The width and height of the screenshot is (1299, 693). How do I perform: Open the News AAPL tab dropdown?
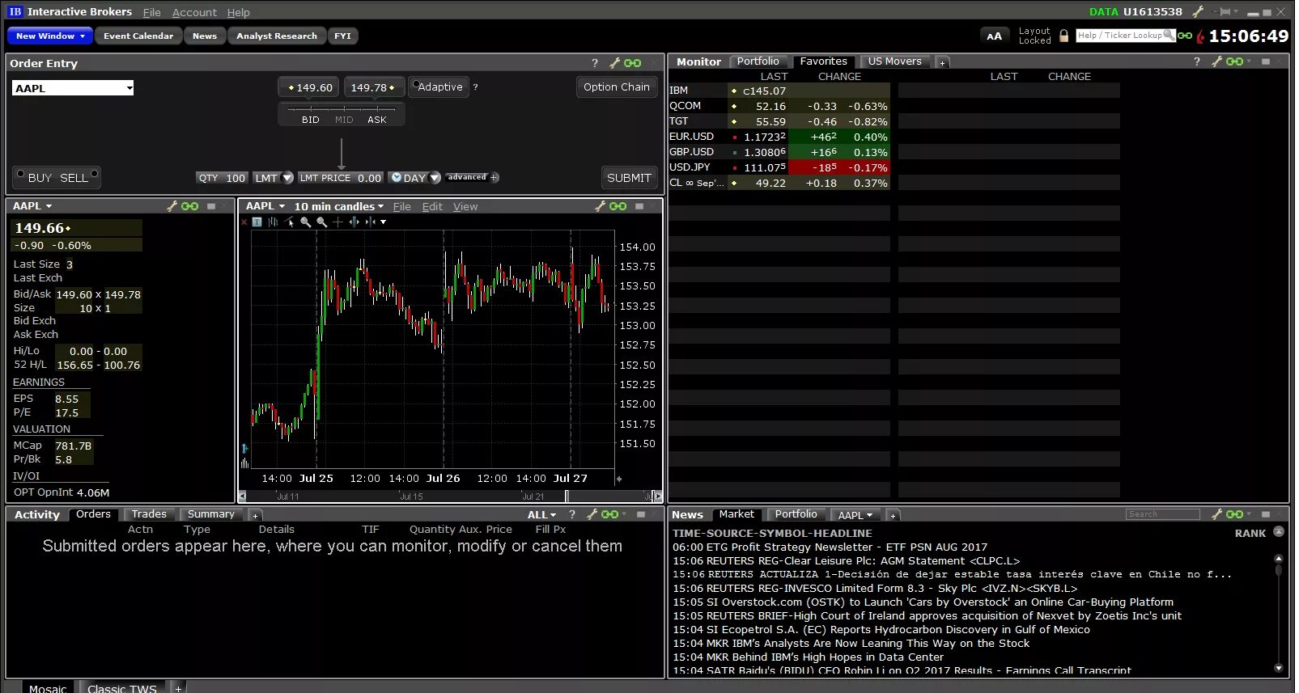click(855, 515)
